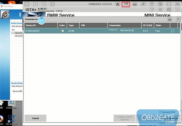Click the Type column header
The image size is (182, 126).
coord(73,25)
